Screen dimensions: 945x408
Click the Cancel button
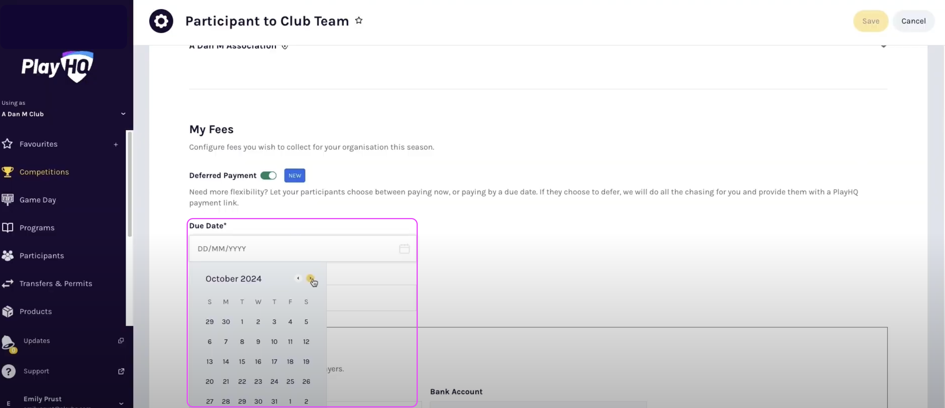[x=913, y=21]
